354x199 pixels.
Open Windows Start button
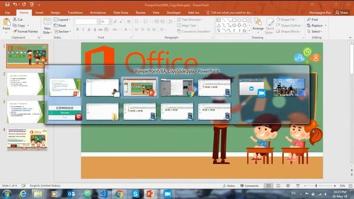pos(7,194)
